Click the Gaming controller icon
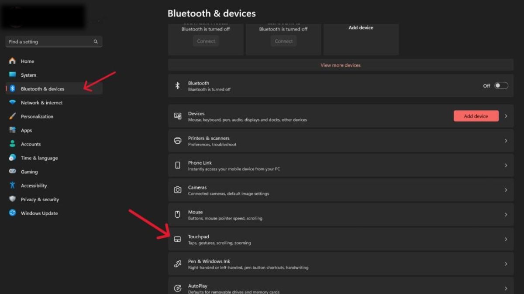The width and height of the screenshot is (524, 294). (12, 172)
